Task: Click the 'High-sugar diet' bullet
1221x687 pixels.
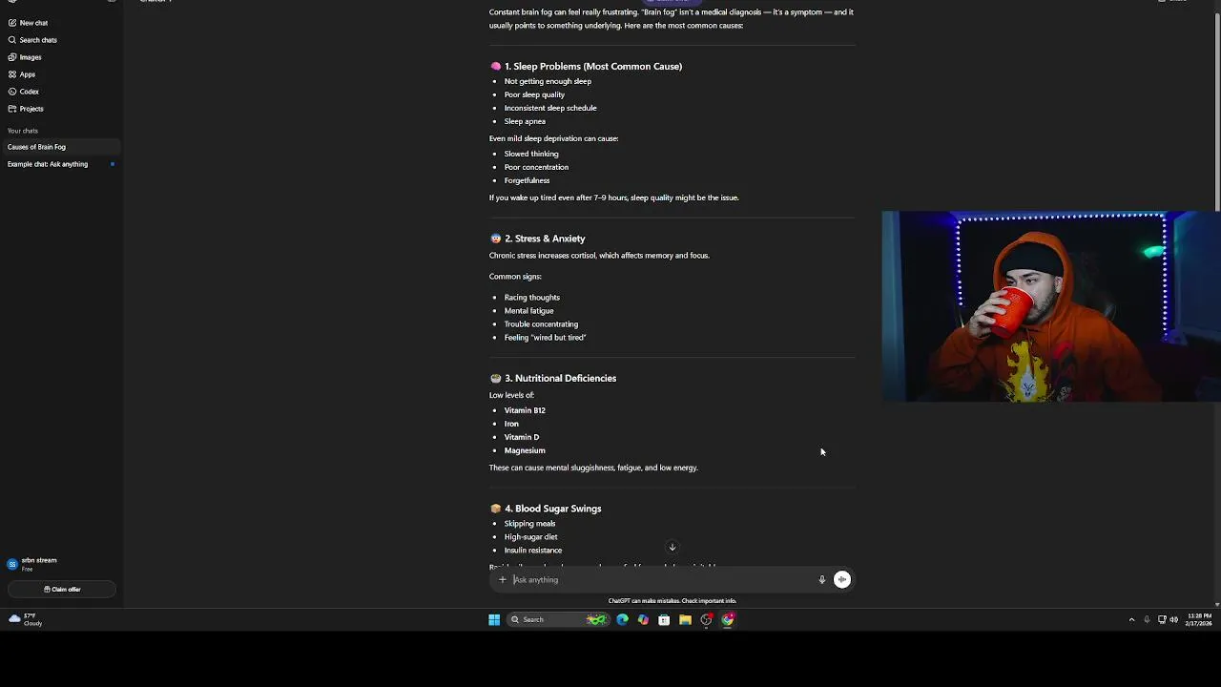Action: (530, 537)
